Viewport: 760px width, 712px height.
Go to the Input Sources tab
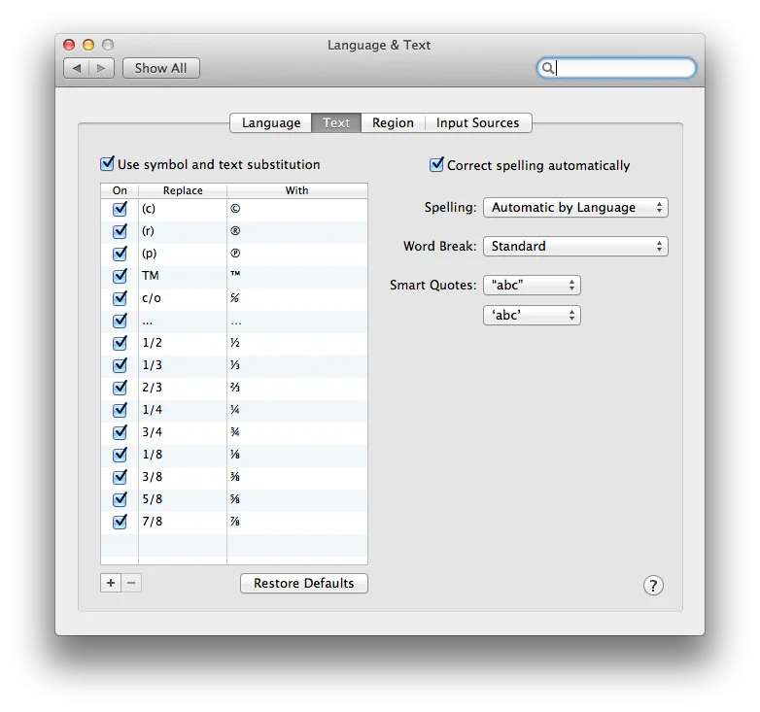tap(478, 123)
